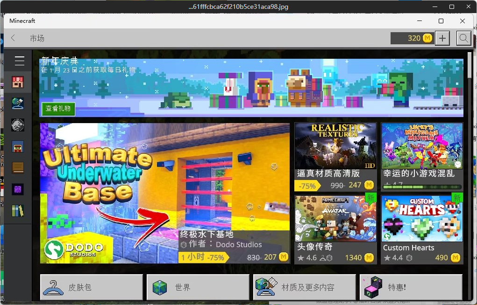The height and width of the screenshot is (305, 477).
Task: Open Lucky's Minigame Mayhem 幸运的小游戏混乱 card
Action: point(422,157)
